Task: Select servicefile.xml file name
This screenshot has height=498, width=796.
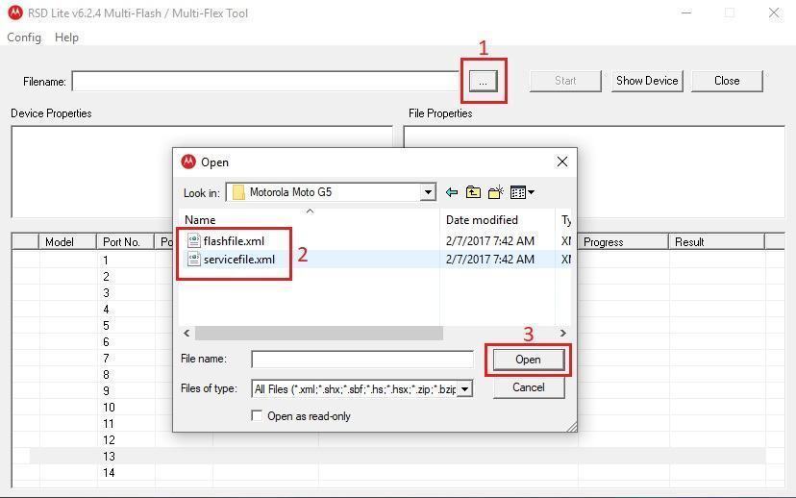Action: [x=239, y=259]
